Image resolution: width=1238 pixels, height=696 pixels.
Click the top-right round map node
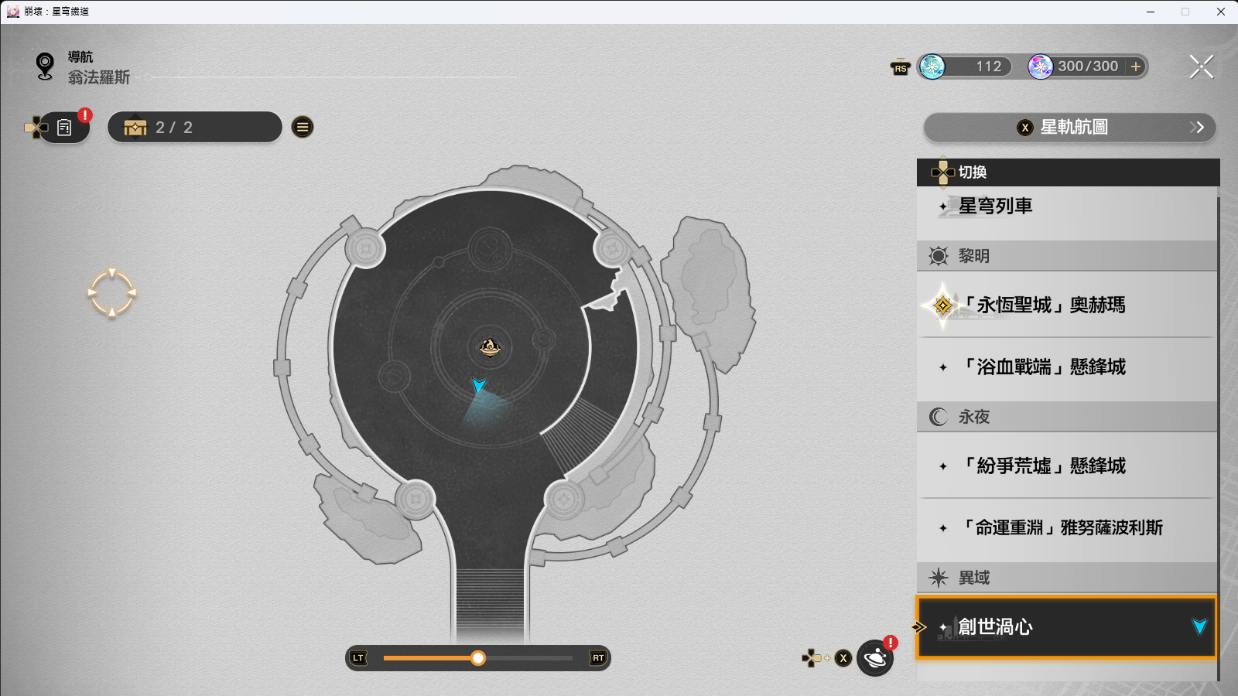(614, 248)
